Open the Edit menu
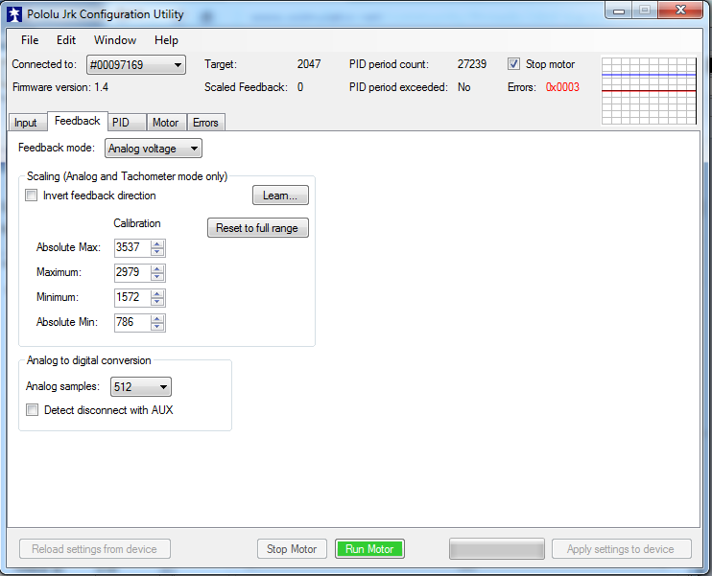 point(66,40)
